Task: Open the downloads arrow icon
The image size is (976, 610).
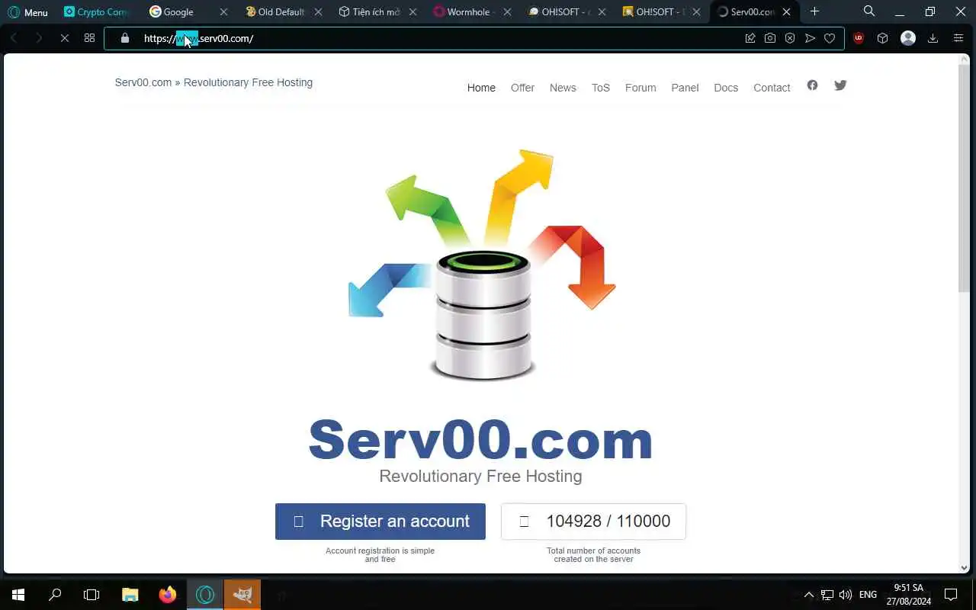Action: tap(933, 38)
